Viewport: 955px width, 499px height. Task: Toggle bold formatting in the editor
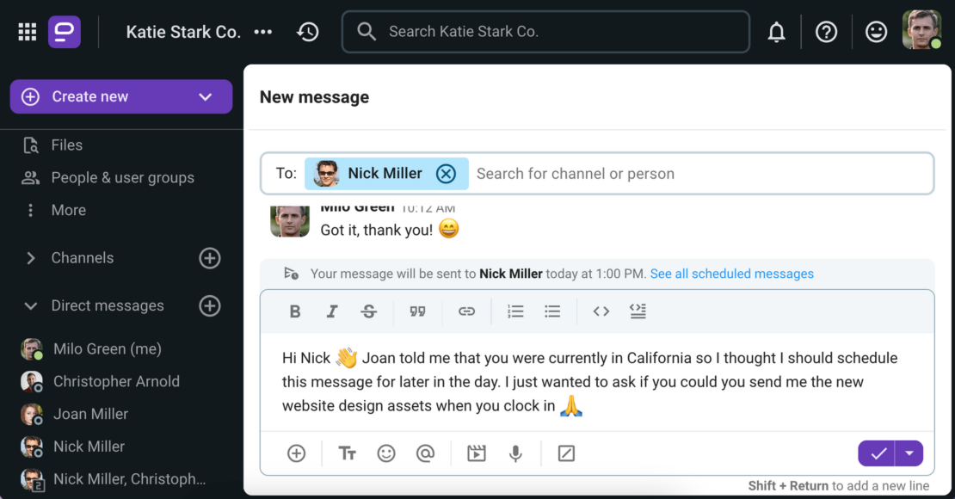[295, 311]
